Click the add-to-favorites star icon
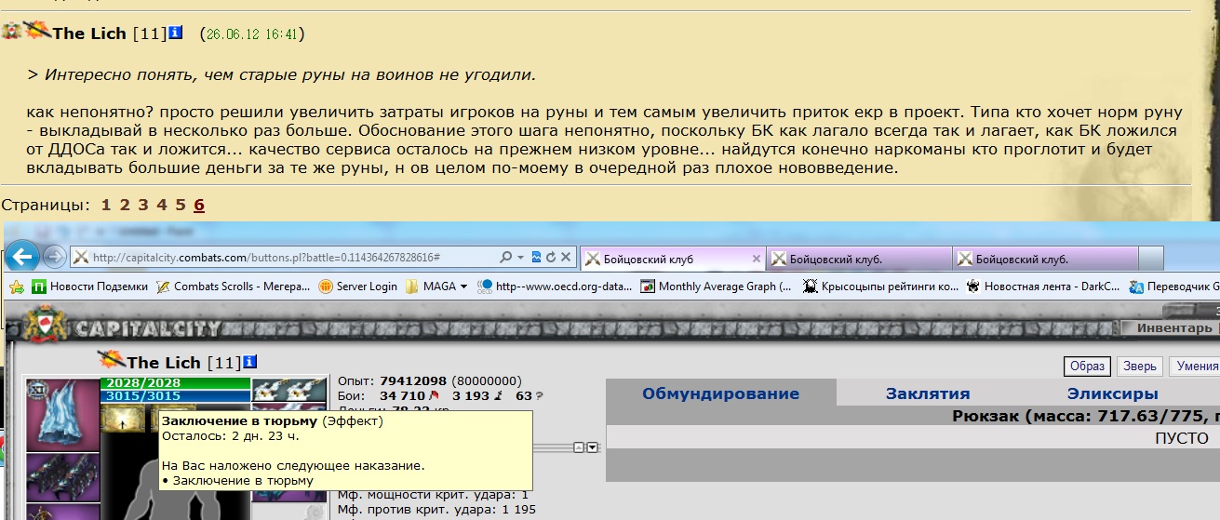1220x520 pixels. (x=15, y=286)
